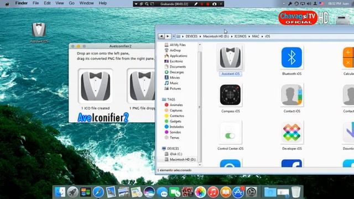Open the Assistant iOS icon file in explorer
This screenshot has width=354, height=199.
[230, 57]
